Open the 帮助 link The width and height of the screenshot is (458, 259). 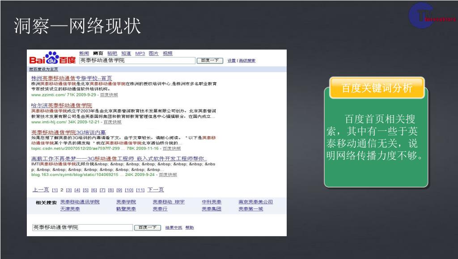click(x=190, y=227)
